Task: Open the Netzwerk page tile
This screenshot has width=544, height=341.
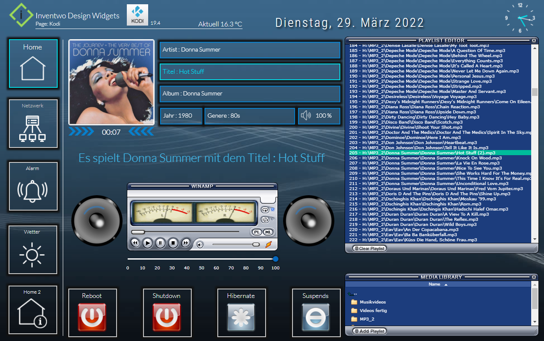Action: pos(33,124)
